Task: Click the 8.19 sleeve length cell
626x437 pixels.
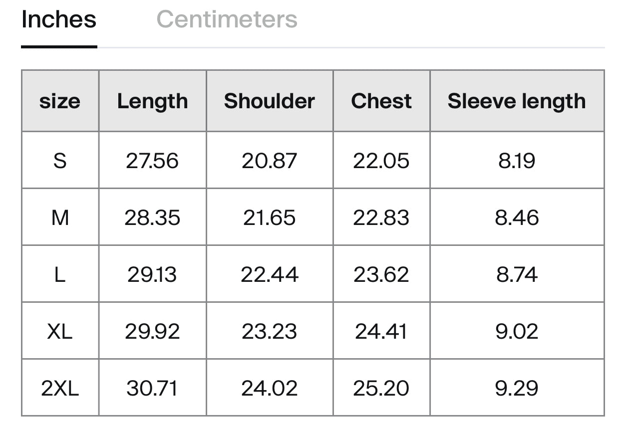Action: tap(517, 161)
